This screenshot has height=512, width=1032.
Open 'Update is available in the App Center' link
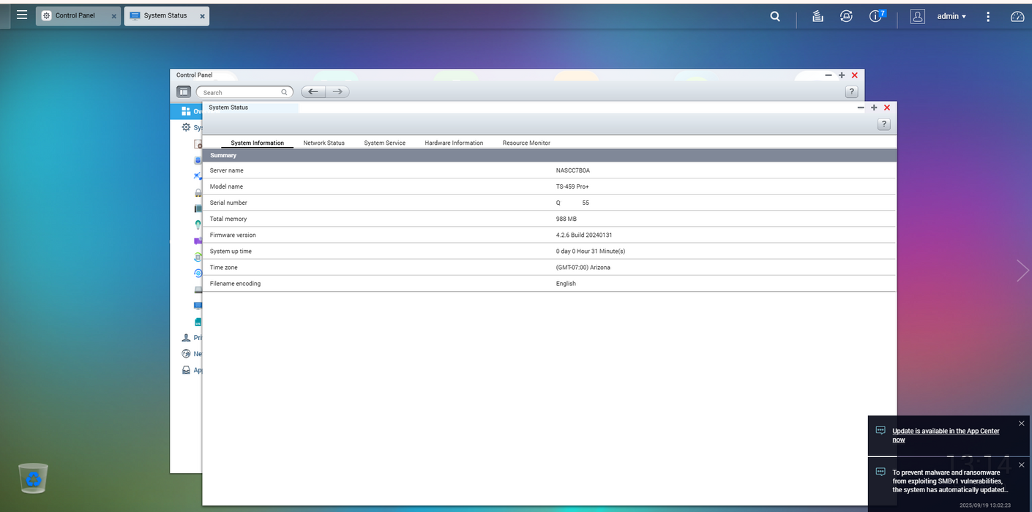click(946, 435)
